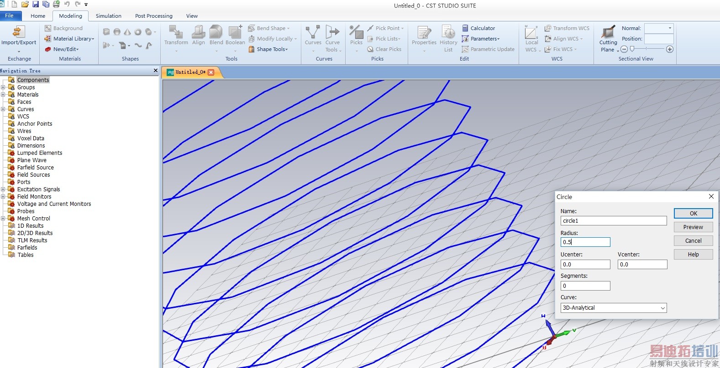720x368 pixels.
Task: Select the Boolean tool
Action: tap(235, 36)
